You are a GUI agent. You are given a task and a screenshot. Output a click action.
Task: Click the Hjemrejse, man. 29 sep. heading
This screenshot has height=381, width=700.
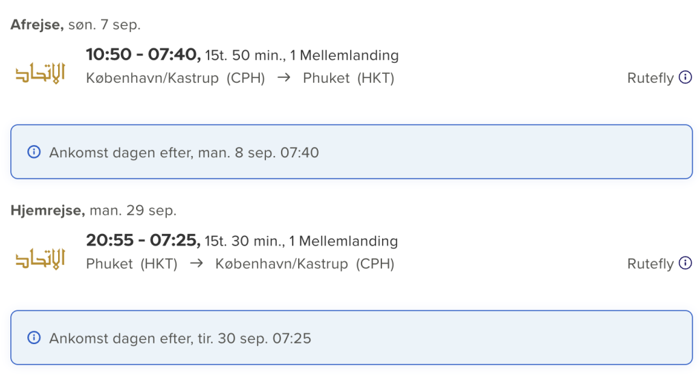(x=93, y=211)
